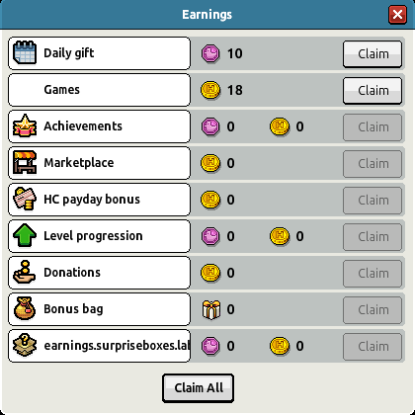Viewport: 415px width, 415px height.
Task: Click the Claim button for Bonus bag
Action: (x=373, y=310)
